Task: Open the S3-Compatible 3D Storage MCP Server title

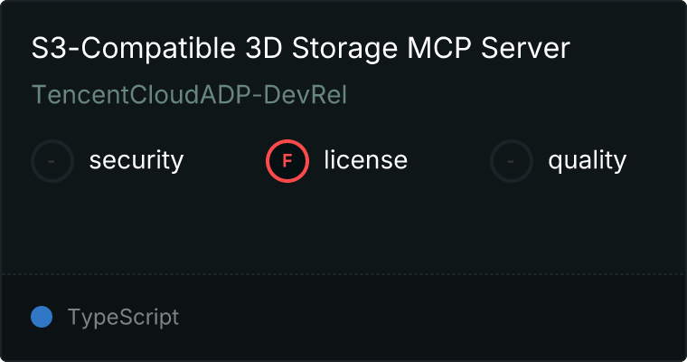Action: (300, 49)
